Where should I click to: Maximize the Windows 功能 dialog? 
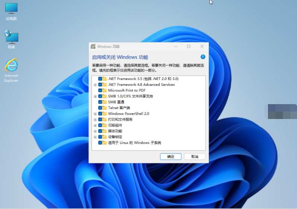[189, 46]
